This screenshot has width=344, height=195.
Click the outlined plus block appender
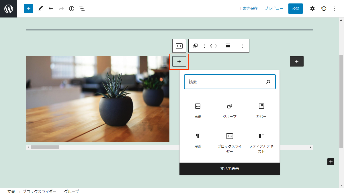(x=179, y=61)
